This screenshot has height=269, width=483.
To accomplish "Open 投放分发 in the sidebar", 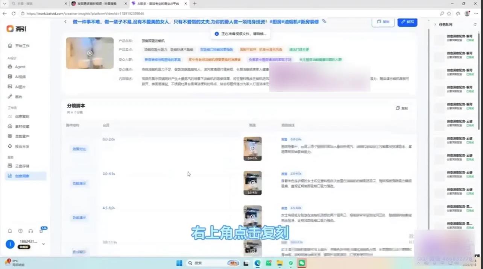I will coord(19,147).
